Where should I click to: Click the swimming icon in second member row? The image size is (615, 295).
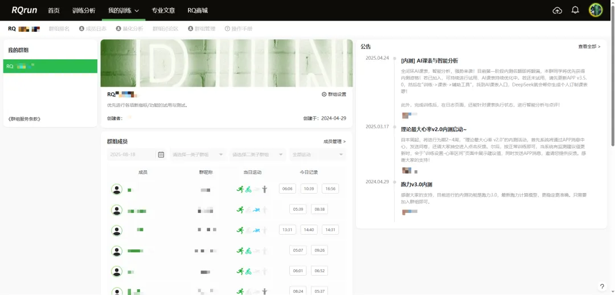click(257, 210)
